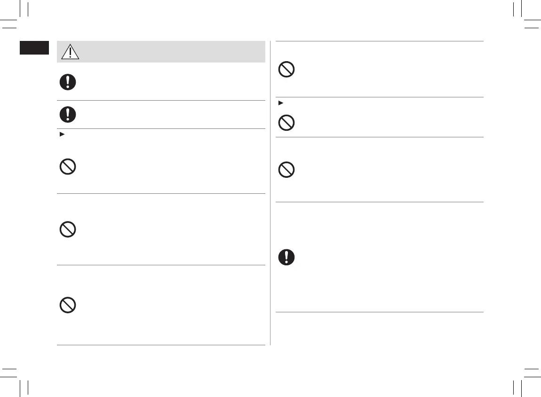
Task: Click the arrow bullet in left column
Action: [60, 135]
